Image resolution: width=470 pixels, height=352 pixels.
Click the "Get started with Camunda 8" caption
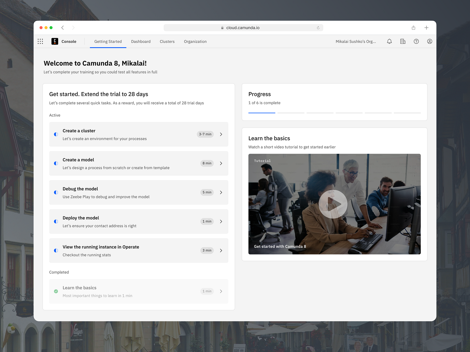pyautogui.click(x=280, y=246)
